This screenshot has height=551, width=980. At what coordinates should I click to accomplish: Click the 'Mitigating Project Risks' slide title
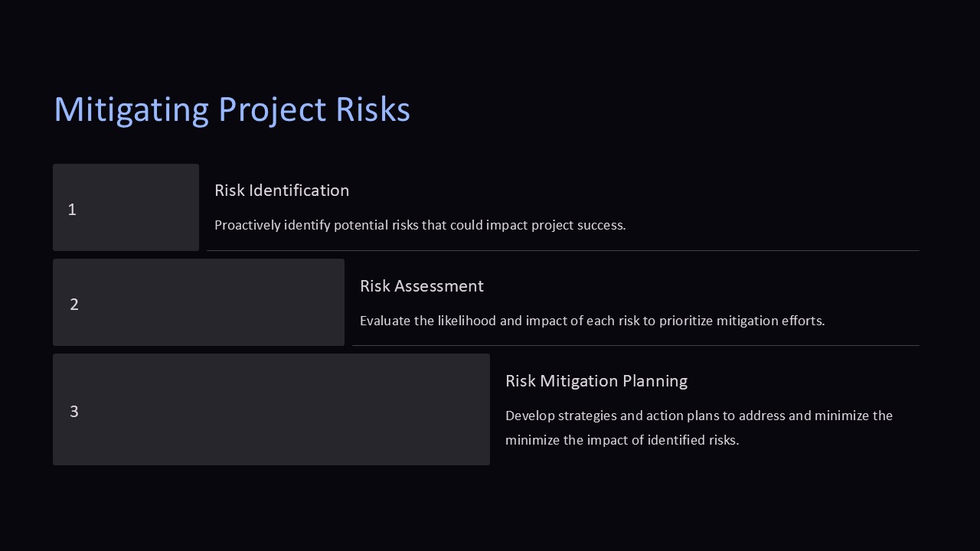point(231,109)
